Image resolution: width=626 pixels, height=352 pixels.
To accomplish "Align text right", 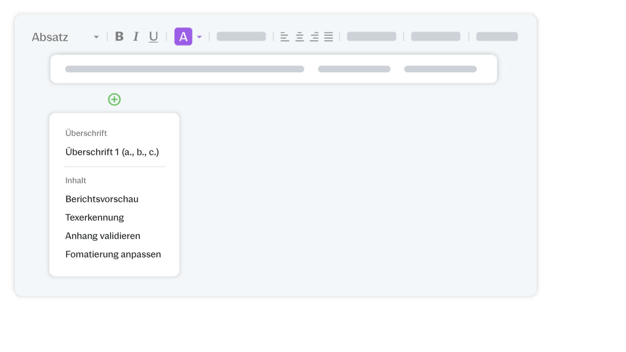I will point(314,37).
